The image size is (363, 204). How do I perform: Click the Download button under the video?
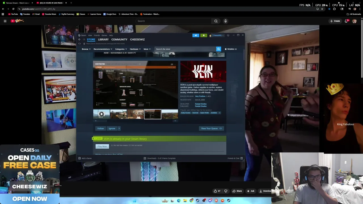[265, 191]
